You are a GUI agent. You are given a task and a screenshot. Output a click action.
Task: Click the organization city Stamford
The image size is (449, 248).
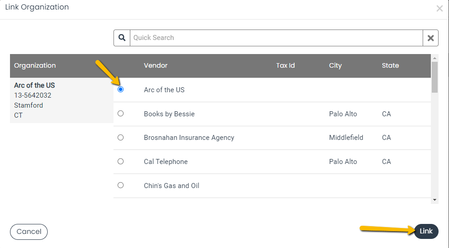(29, 105)
